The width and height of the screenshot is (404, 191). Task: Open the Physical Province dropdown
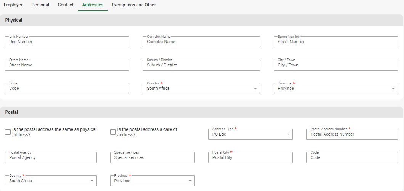click(336, 89)
